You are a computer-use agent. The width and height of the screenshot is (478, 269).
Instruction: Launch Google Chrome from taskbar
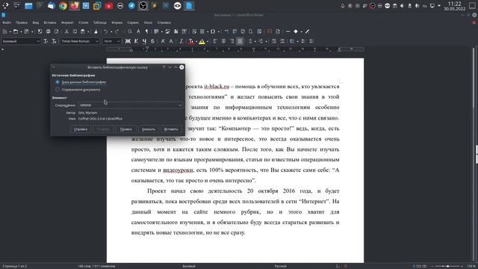point(63,6)
